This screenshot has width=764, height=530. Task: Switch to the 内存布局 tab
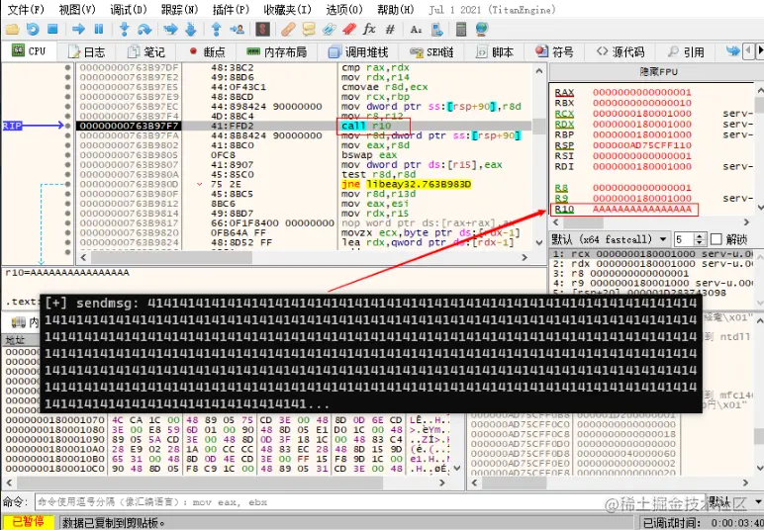[x=277, y=51]
